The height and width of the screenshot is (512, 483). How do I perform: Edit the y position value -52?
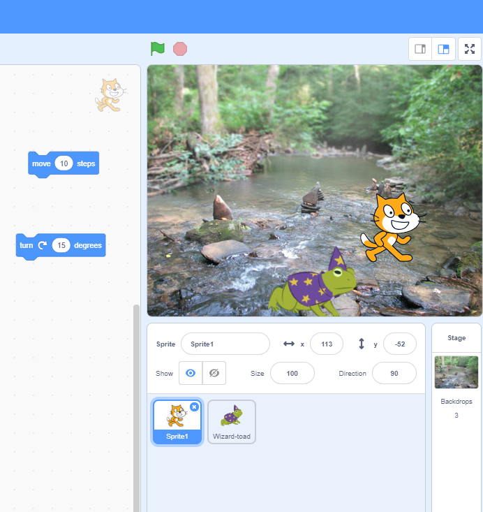pyautogui.click(x=400, y=344)
